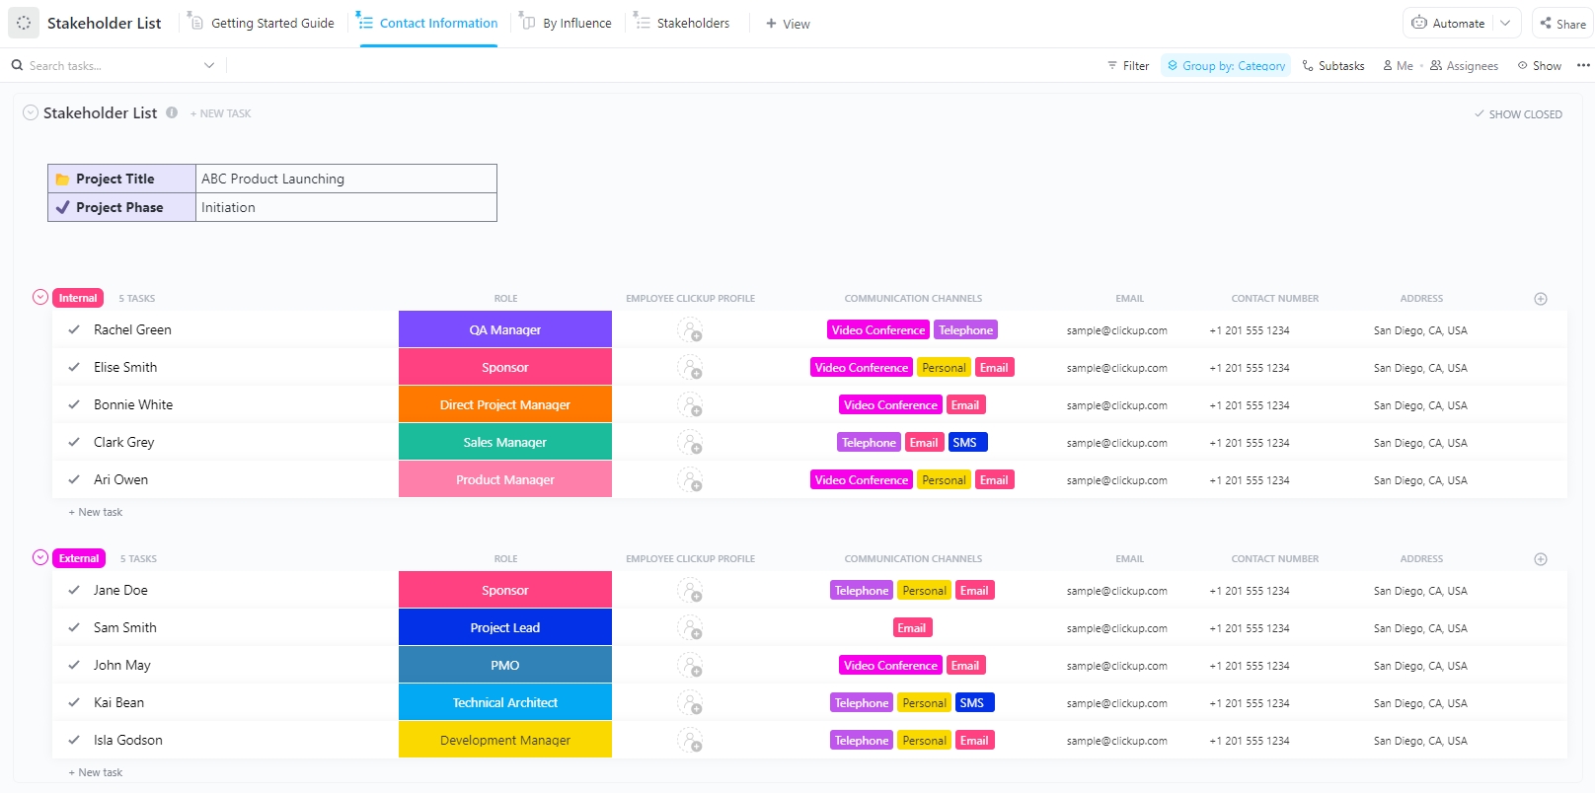Toggle status check for John May
The height and width of the screenshot is (793, 1595).
tap(74, 665)
